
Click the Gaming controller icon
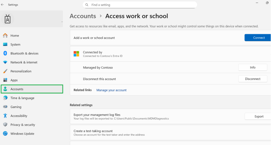point(5,107)
